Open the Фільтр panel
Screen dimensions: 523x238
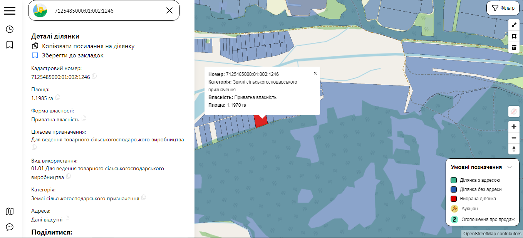503,8
